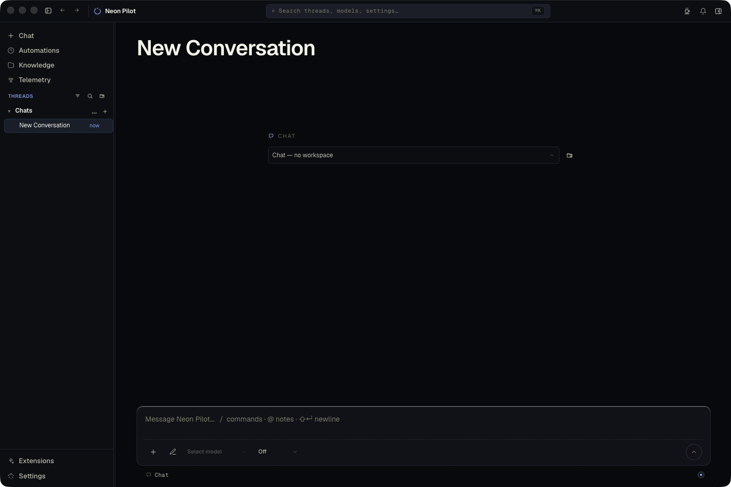Click the Chat status label at bottom
The width and height of the screenshot is (731, 487).
(157, 475)
